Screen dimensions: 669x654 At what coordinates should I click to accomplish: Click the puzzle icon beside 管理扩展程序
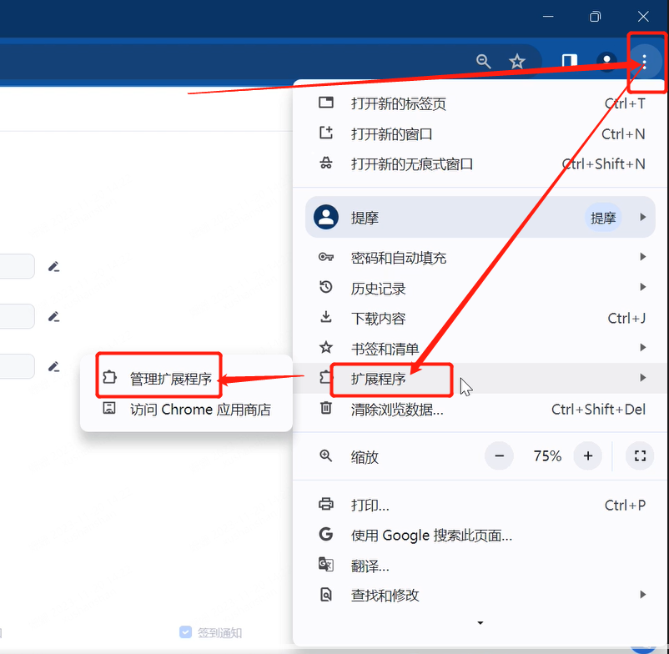(x=109, y=377)
